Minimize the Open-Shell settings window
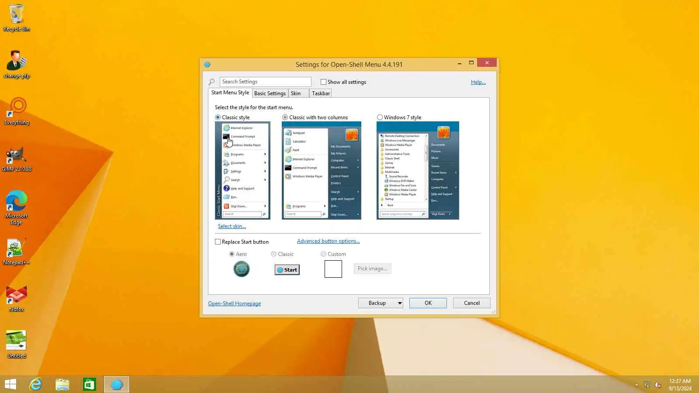 [460, 63]
